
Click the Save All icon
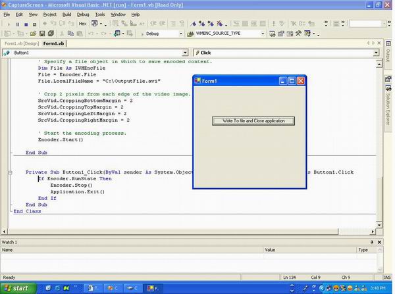[51, 34]
